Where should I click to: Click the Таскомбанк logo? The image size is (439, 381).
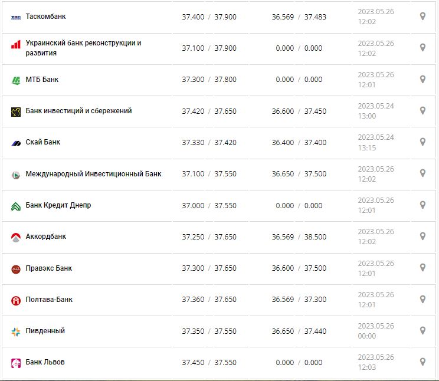coord(16,17)
